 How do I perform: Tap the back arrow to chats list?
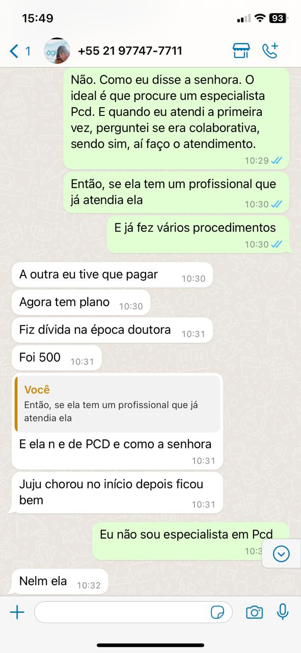14,51
